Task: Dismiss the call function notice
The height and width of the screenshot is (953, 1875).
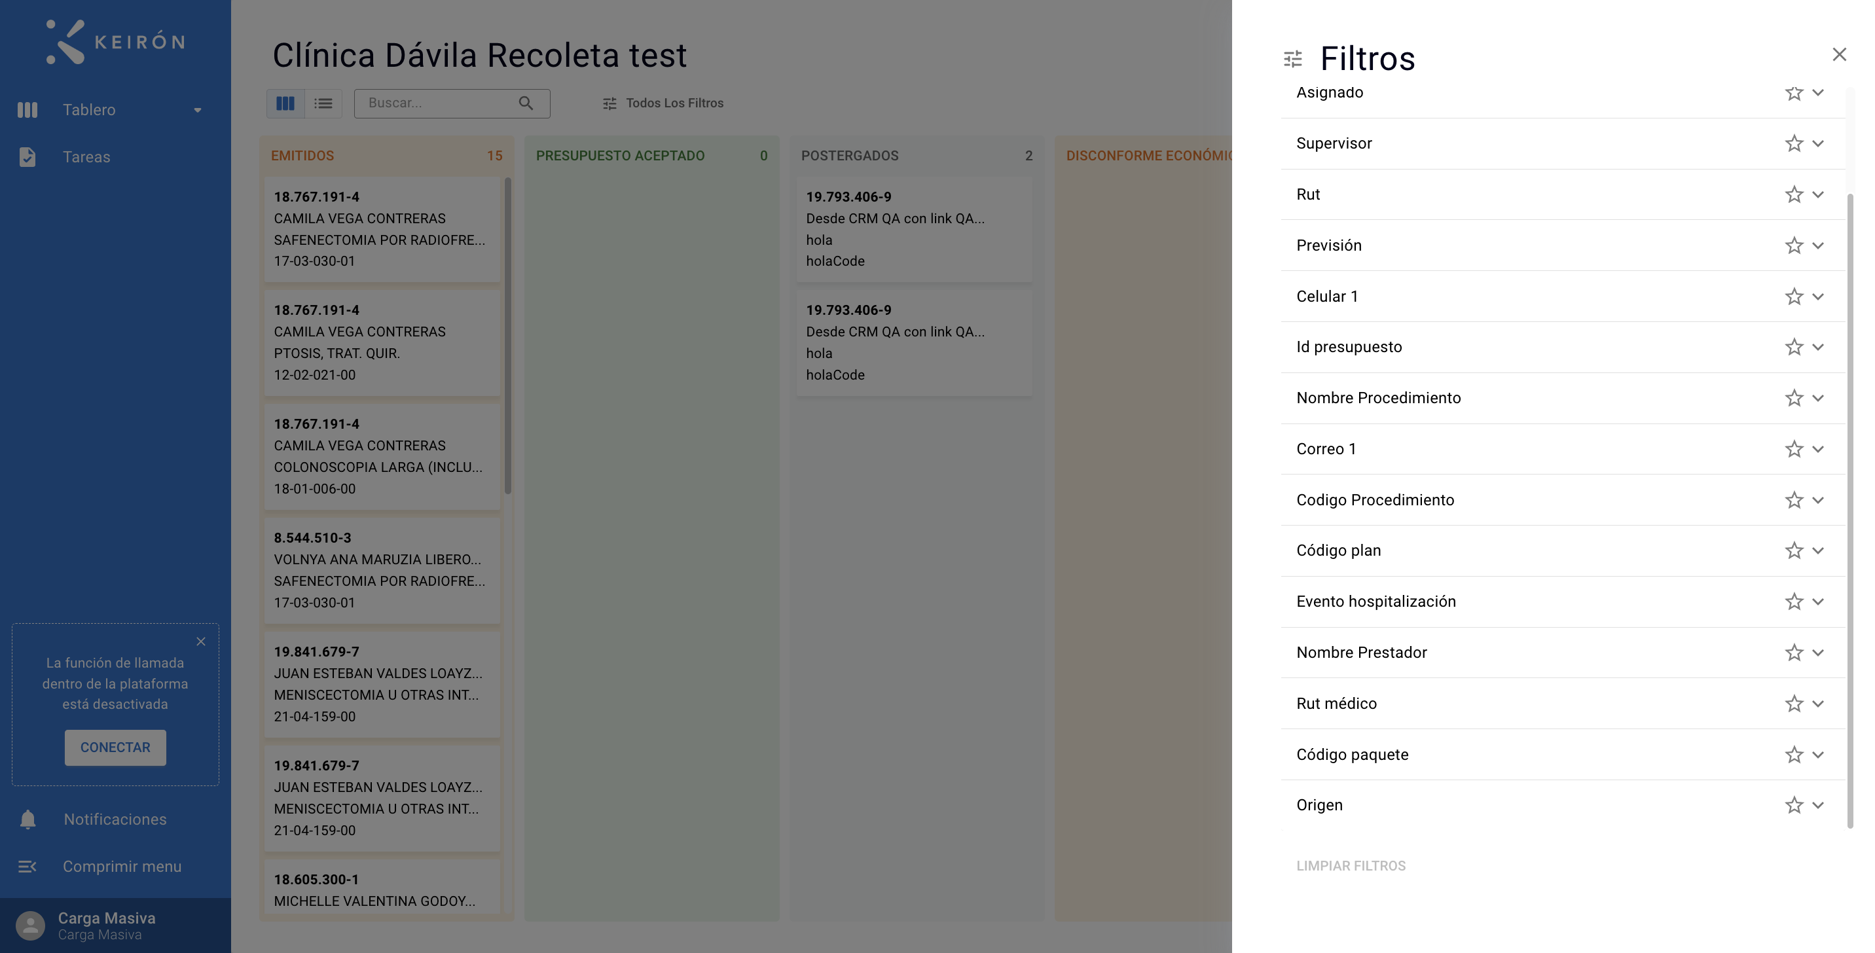Action: pos(201,641)
